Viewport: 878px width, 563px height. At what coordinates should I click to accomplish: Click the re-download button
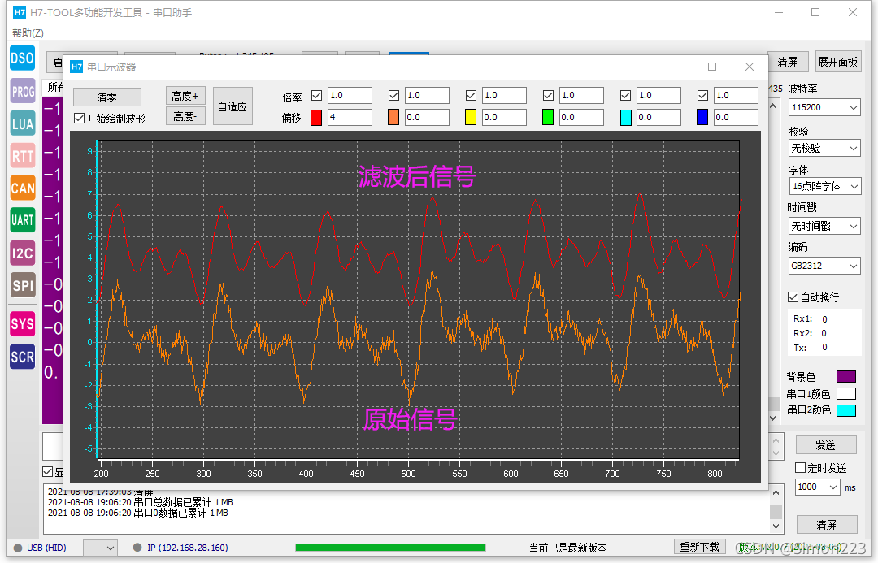point(700,547)
